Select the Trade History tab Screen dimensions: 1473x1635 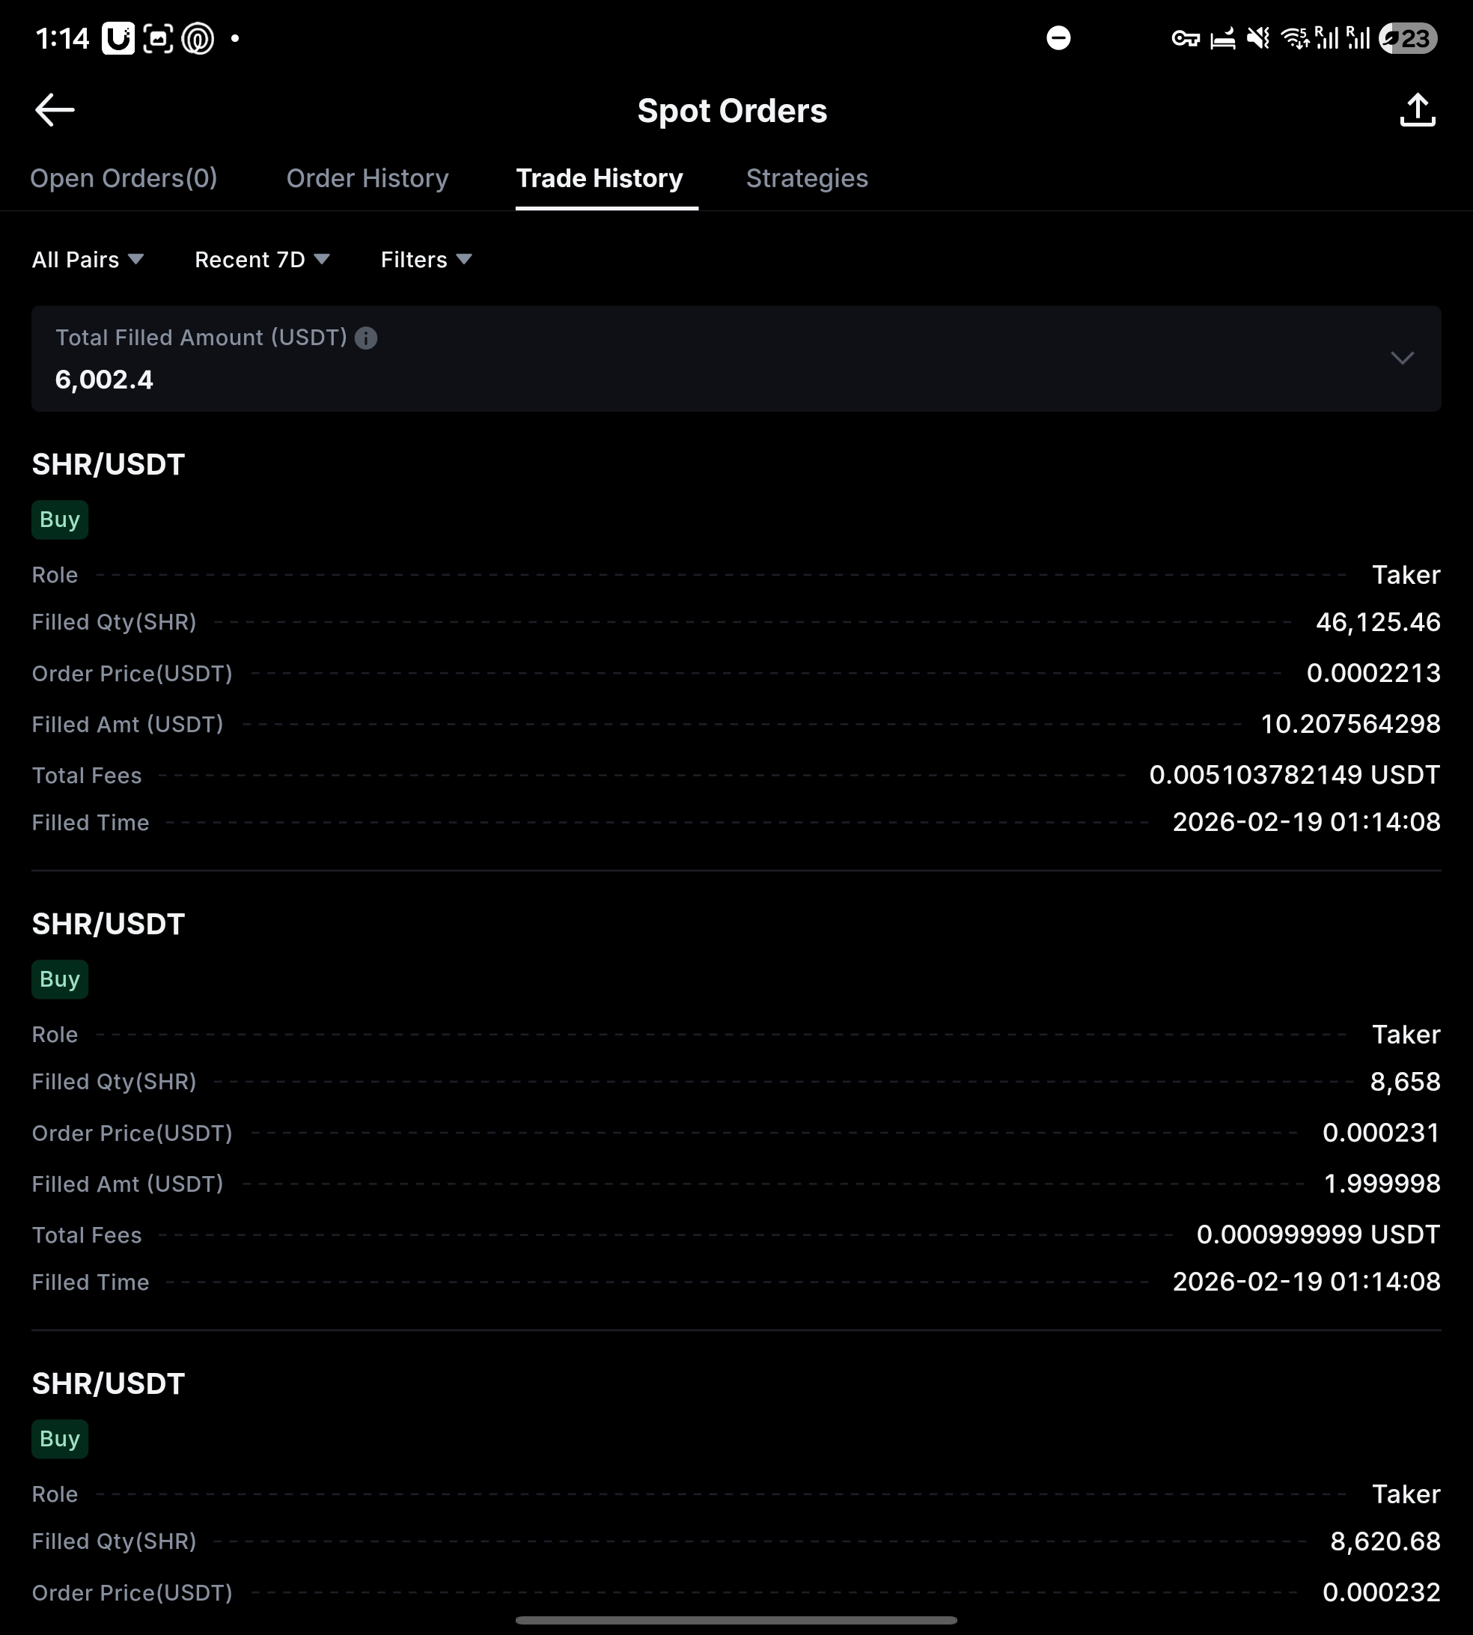(x=600, y=178)
